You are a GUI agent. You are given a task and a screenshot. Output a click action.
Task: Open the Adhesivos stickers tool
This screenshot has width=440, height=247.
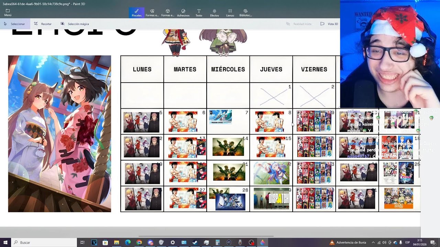(183, 13)
